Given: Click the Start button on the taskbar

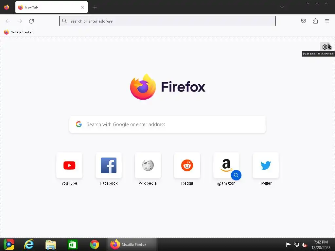Looking at the screenshot, I should pyautogui.click(x=9, y=244).
